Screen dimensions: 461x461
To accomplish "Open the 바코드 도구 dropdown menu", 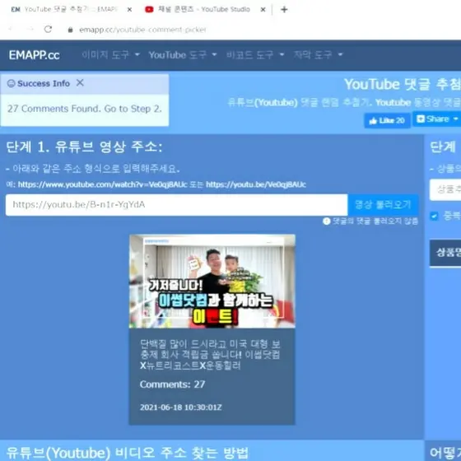I will click(x=255, y=54).
